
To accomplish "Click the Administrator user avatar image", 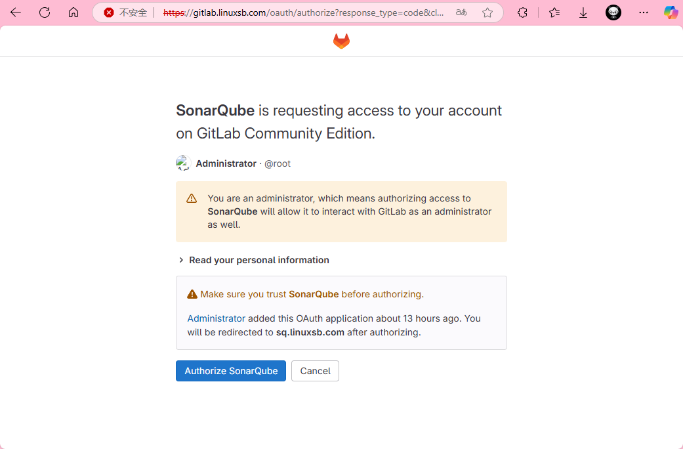I will [x=184, y=163].
